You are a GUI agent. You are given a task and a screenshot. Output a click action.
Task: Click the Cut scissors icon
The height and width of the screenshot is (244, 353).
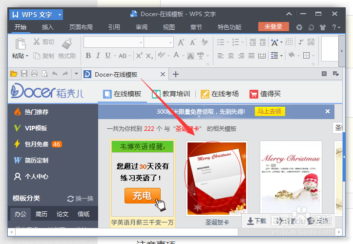point(37,41)
